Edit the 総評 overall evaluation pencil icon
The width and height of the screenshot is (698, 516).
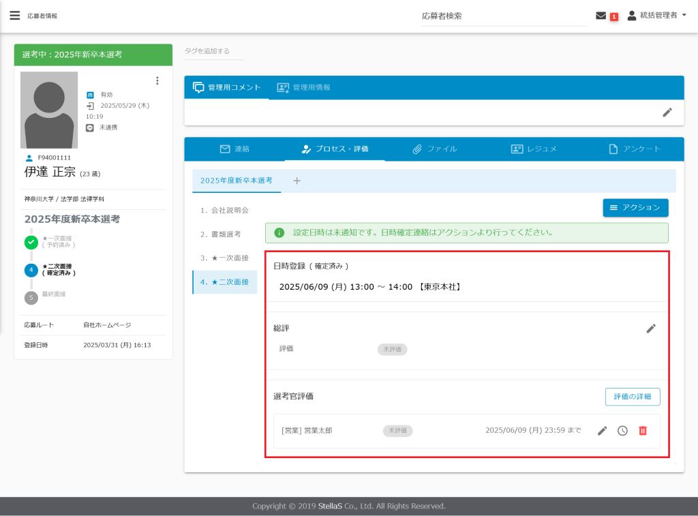pos(651,329)
